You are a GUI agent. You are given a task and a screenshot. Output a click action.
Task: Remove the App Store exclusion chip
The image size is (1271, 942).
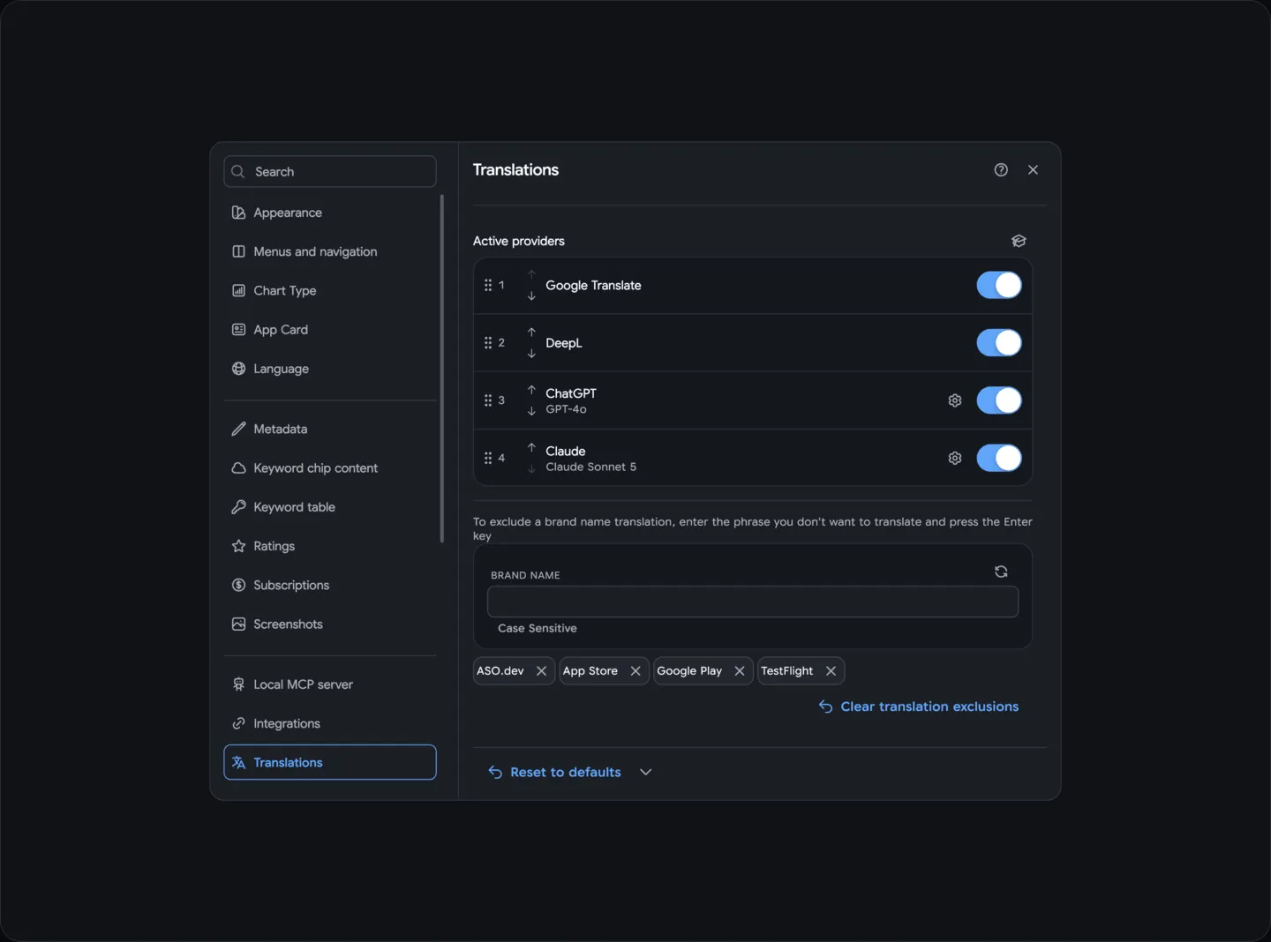[635, 671]
